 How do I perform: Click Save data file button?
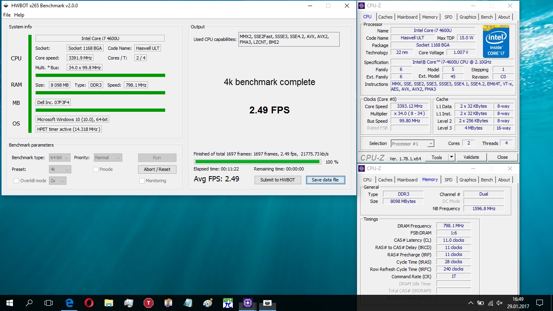[325, 180]
